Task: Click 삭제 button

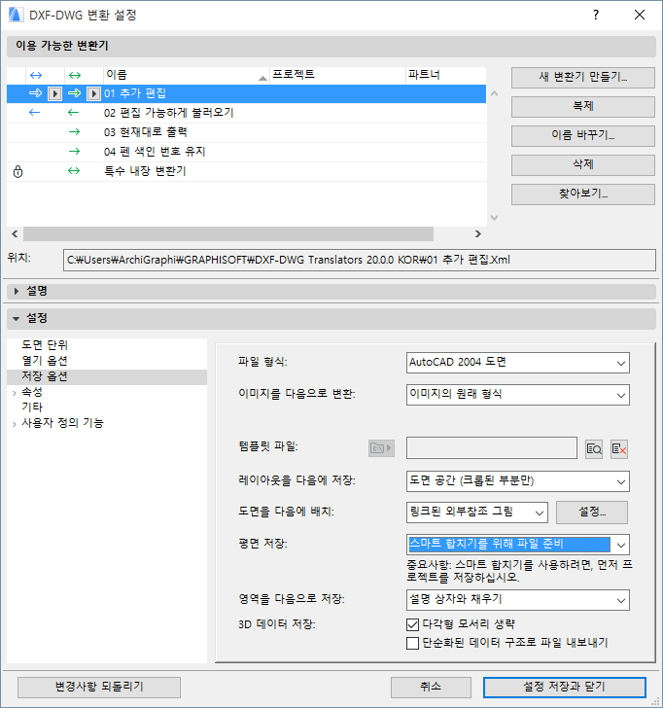Action: (x=583, y=164)
